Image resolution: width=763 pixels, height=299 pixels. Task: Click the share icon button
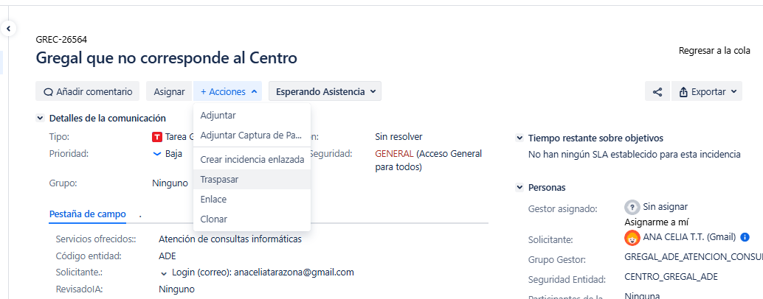tap(657, 92)
